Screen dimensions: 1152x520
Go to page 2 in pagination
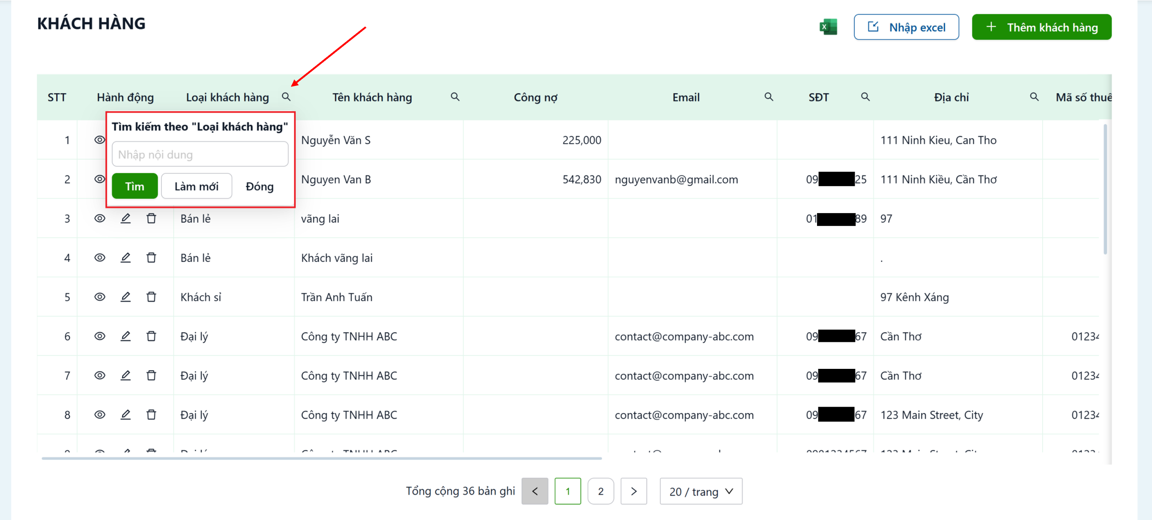click(601, 491)
